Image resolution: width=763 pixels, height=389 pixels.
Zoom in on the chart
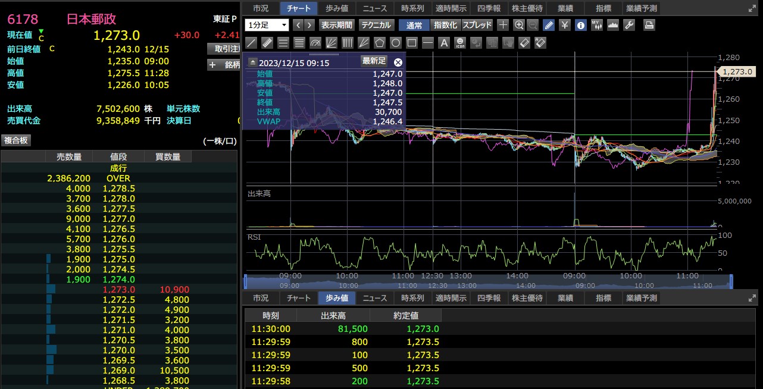click(x=519, y=25)
